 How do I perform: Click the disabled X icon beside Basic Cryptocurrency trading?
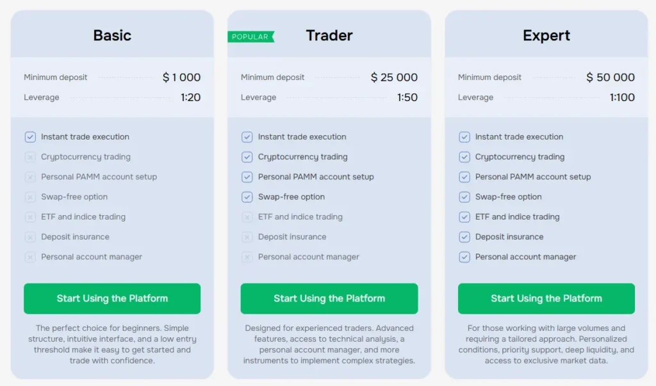(30, 157)
